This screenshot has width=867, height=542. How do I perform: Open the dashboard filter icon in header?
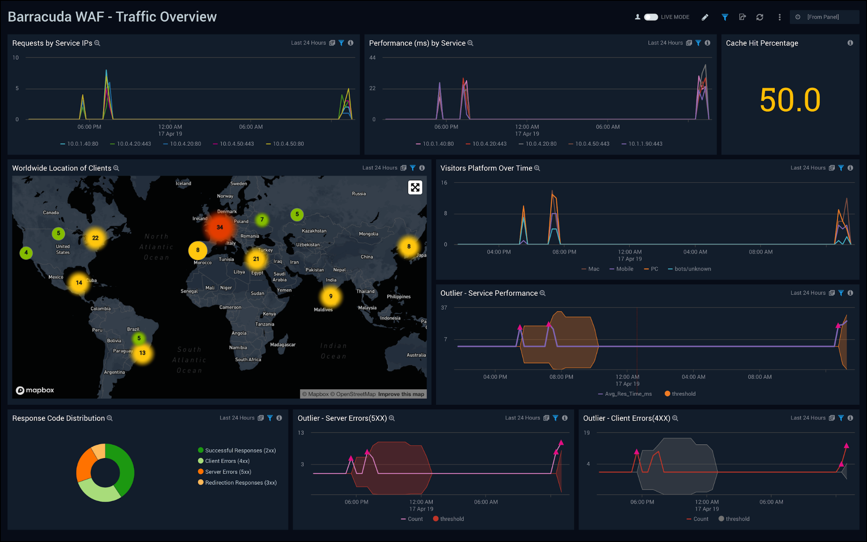coord(725,17)
